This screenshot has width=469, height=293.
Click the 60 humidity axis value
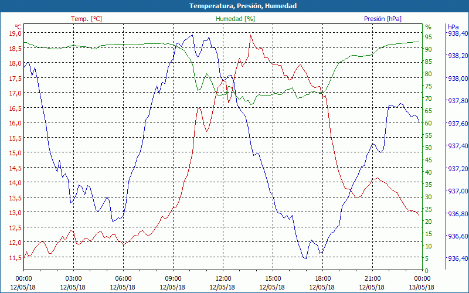click(429, 123)
